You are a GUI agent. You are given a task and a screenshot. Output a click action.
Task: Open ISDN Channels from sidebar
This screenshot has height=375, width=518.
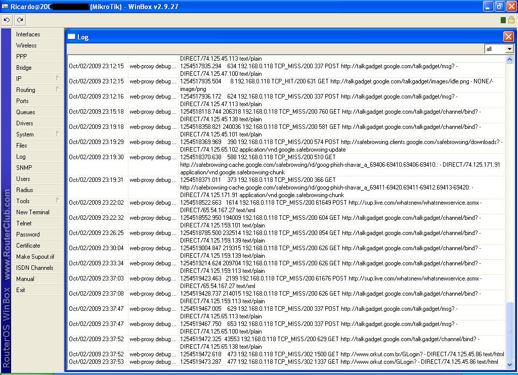37,268
